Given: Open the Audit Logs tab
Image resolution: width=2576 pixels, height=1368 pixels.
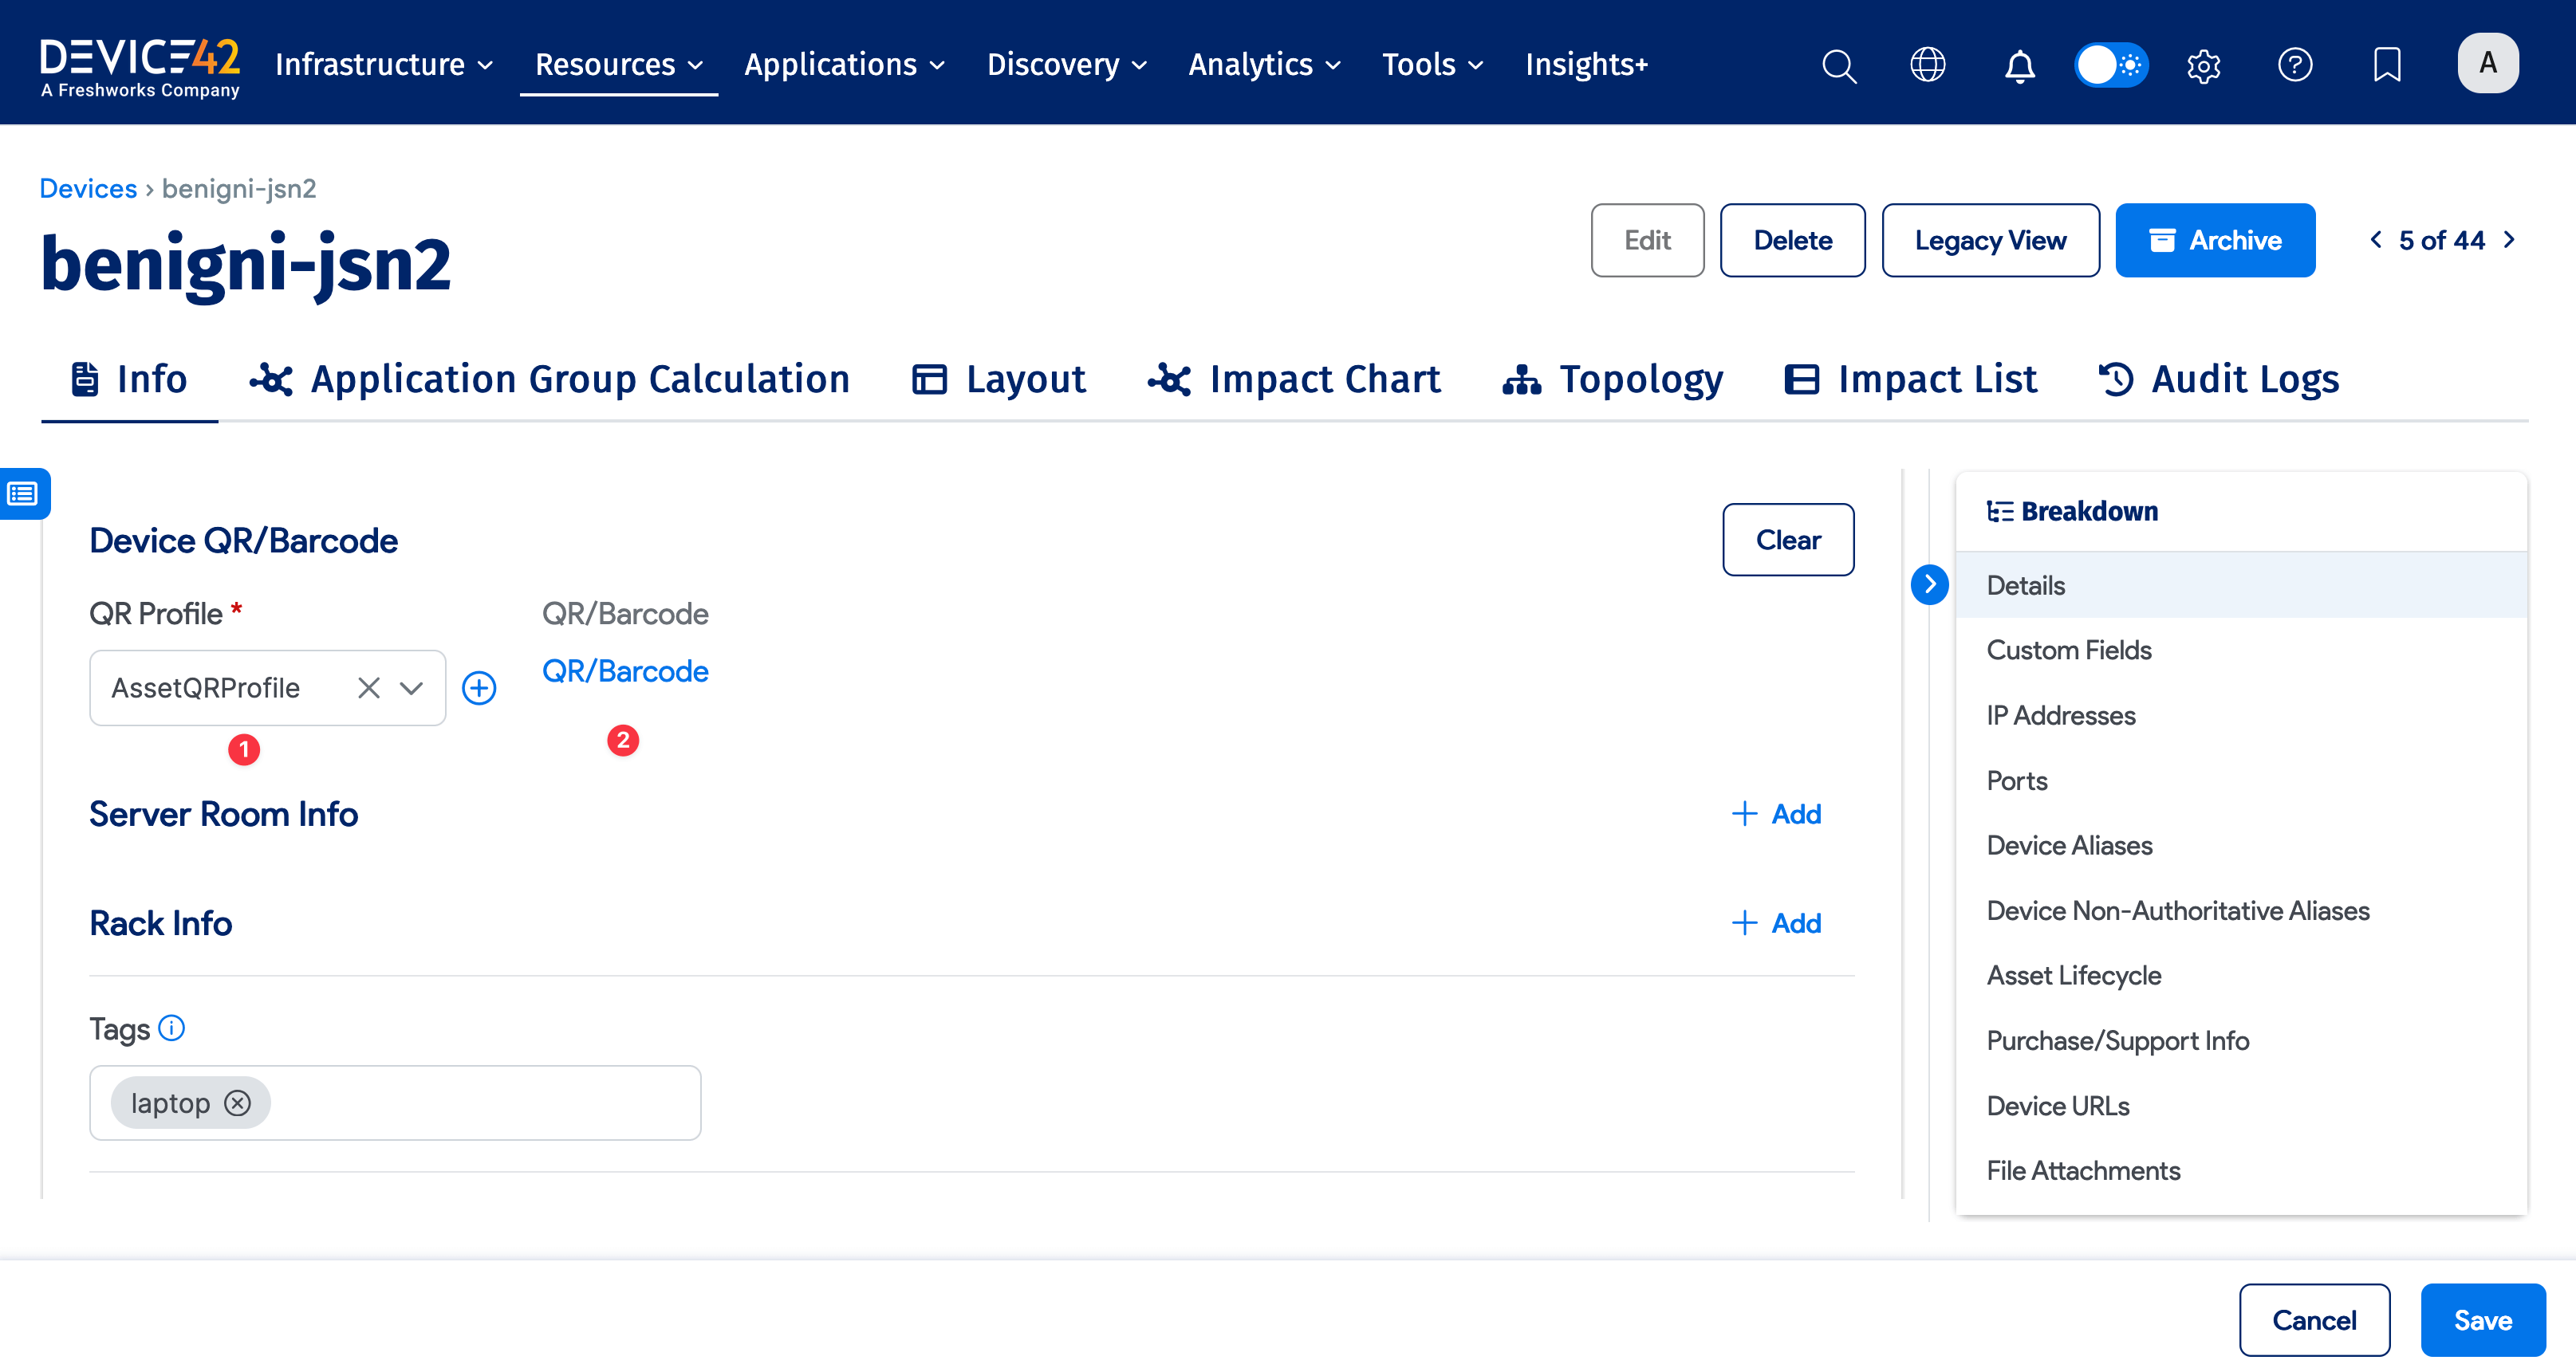Looking at the screenshot, I should (2218, 379).
